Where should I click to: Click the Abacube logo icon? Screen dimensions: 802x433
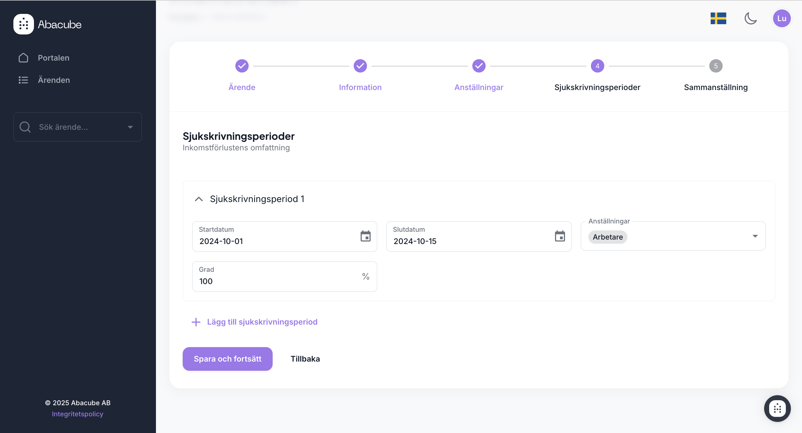(23, 24)
